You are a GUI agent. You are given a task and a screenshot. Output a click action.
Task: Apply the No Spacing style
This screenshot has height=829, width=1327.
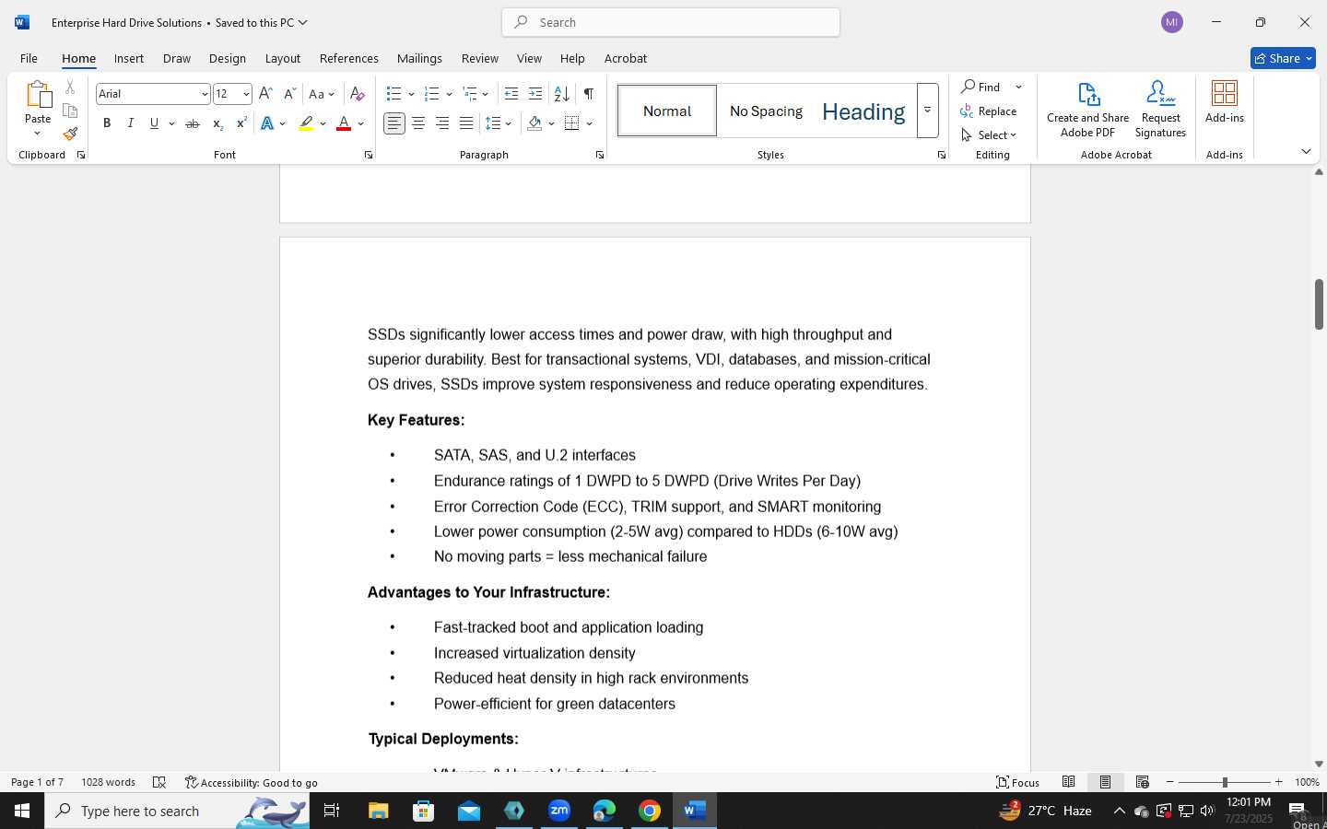(766, 111)
